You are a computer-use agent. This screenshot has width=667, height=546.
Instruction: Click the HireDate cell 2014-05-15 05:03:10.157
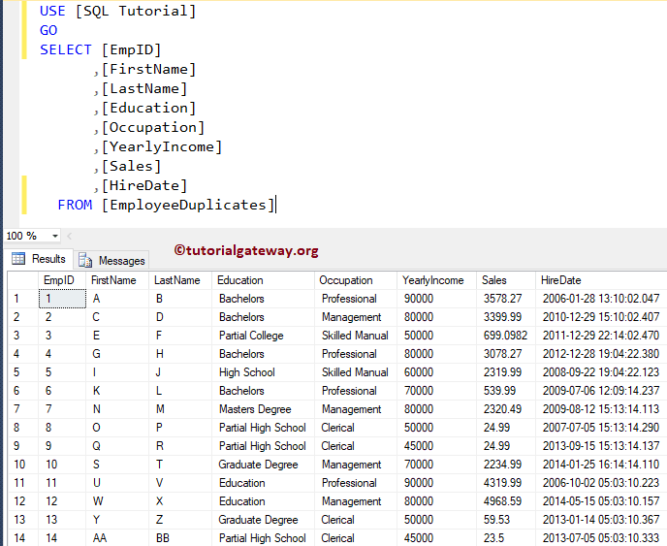pyautogui.click(x=601, y=501)
